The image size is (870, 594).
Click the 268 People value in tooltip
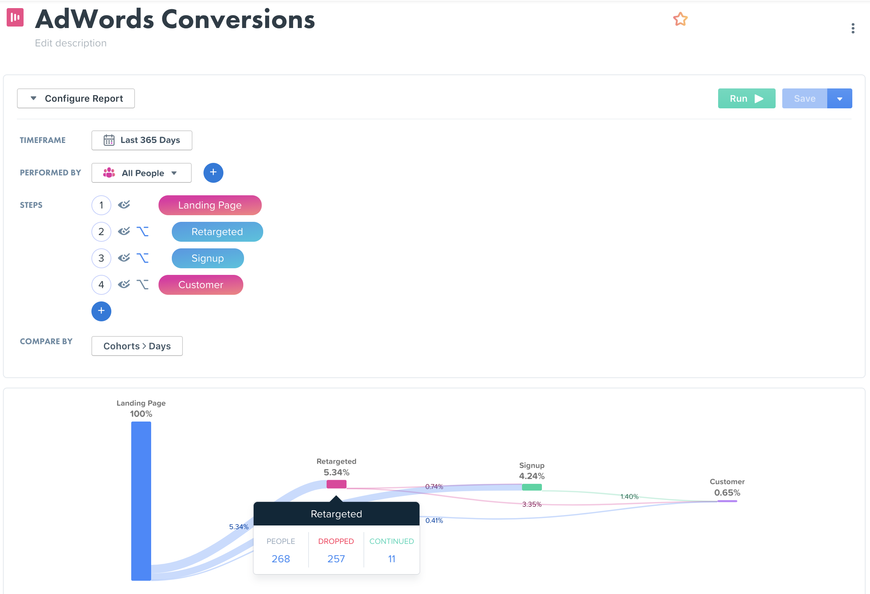[x=281, y=559]
